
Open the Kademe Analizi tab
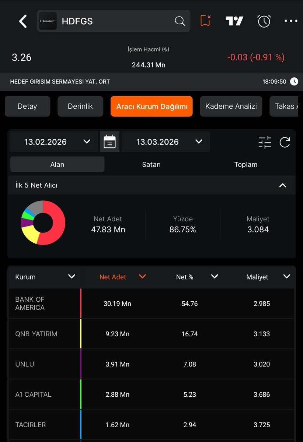231,106
